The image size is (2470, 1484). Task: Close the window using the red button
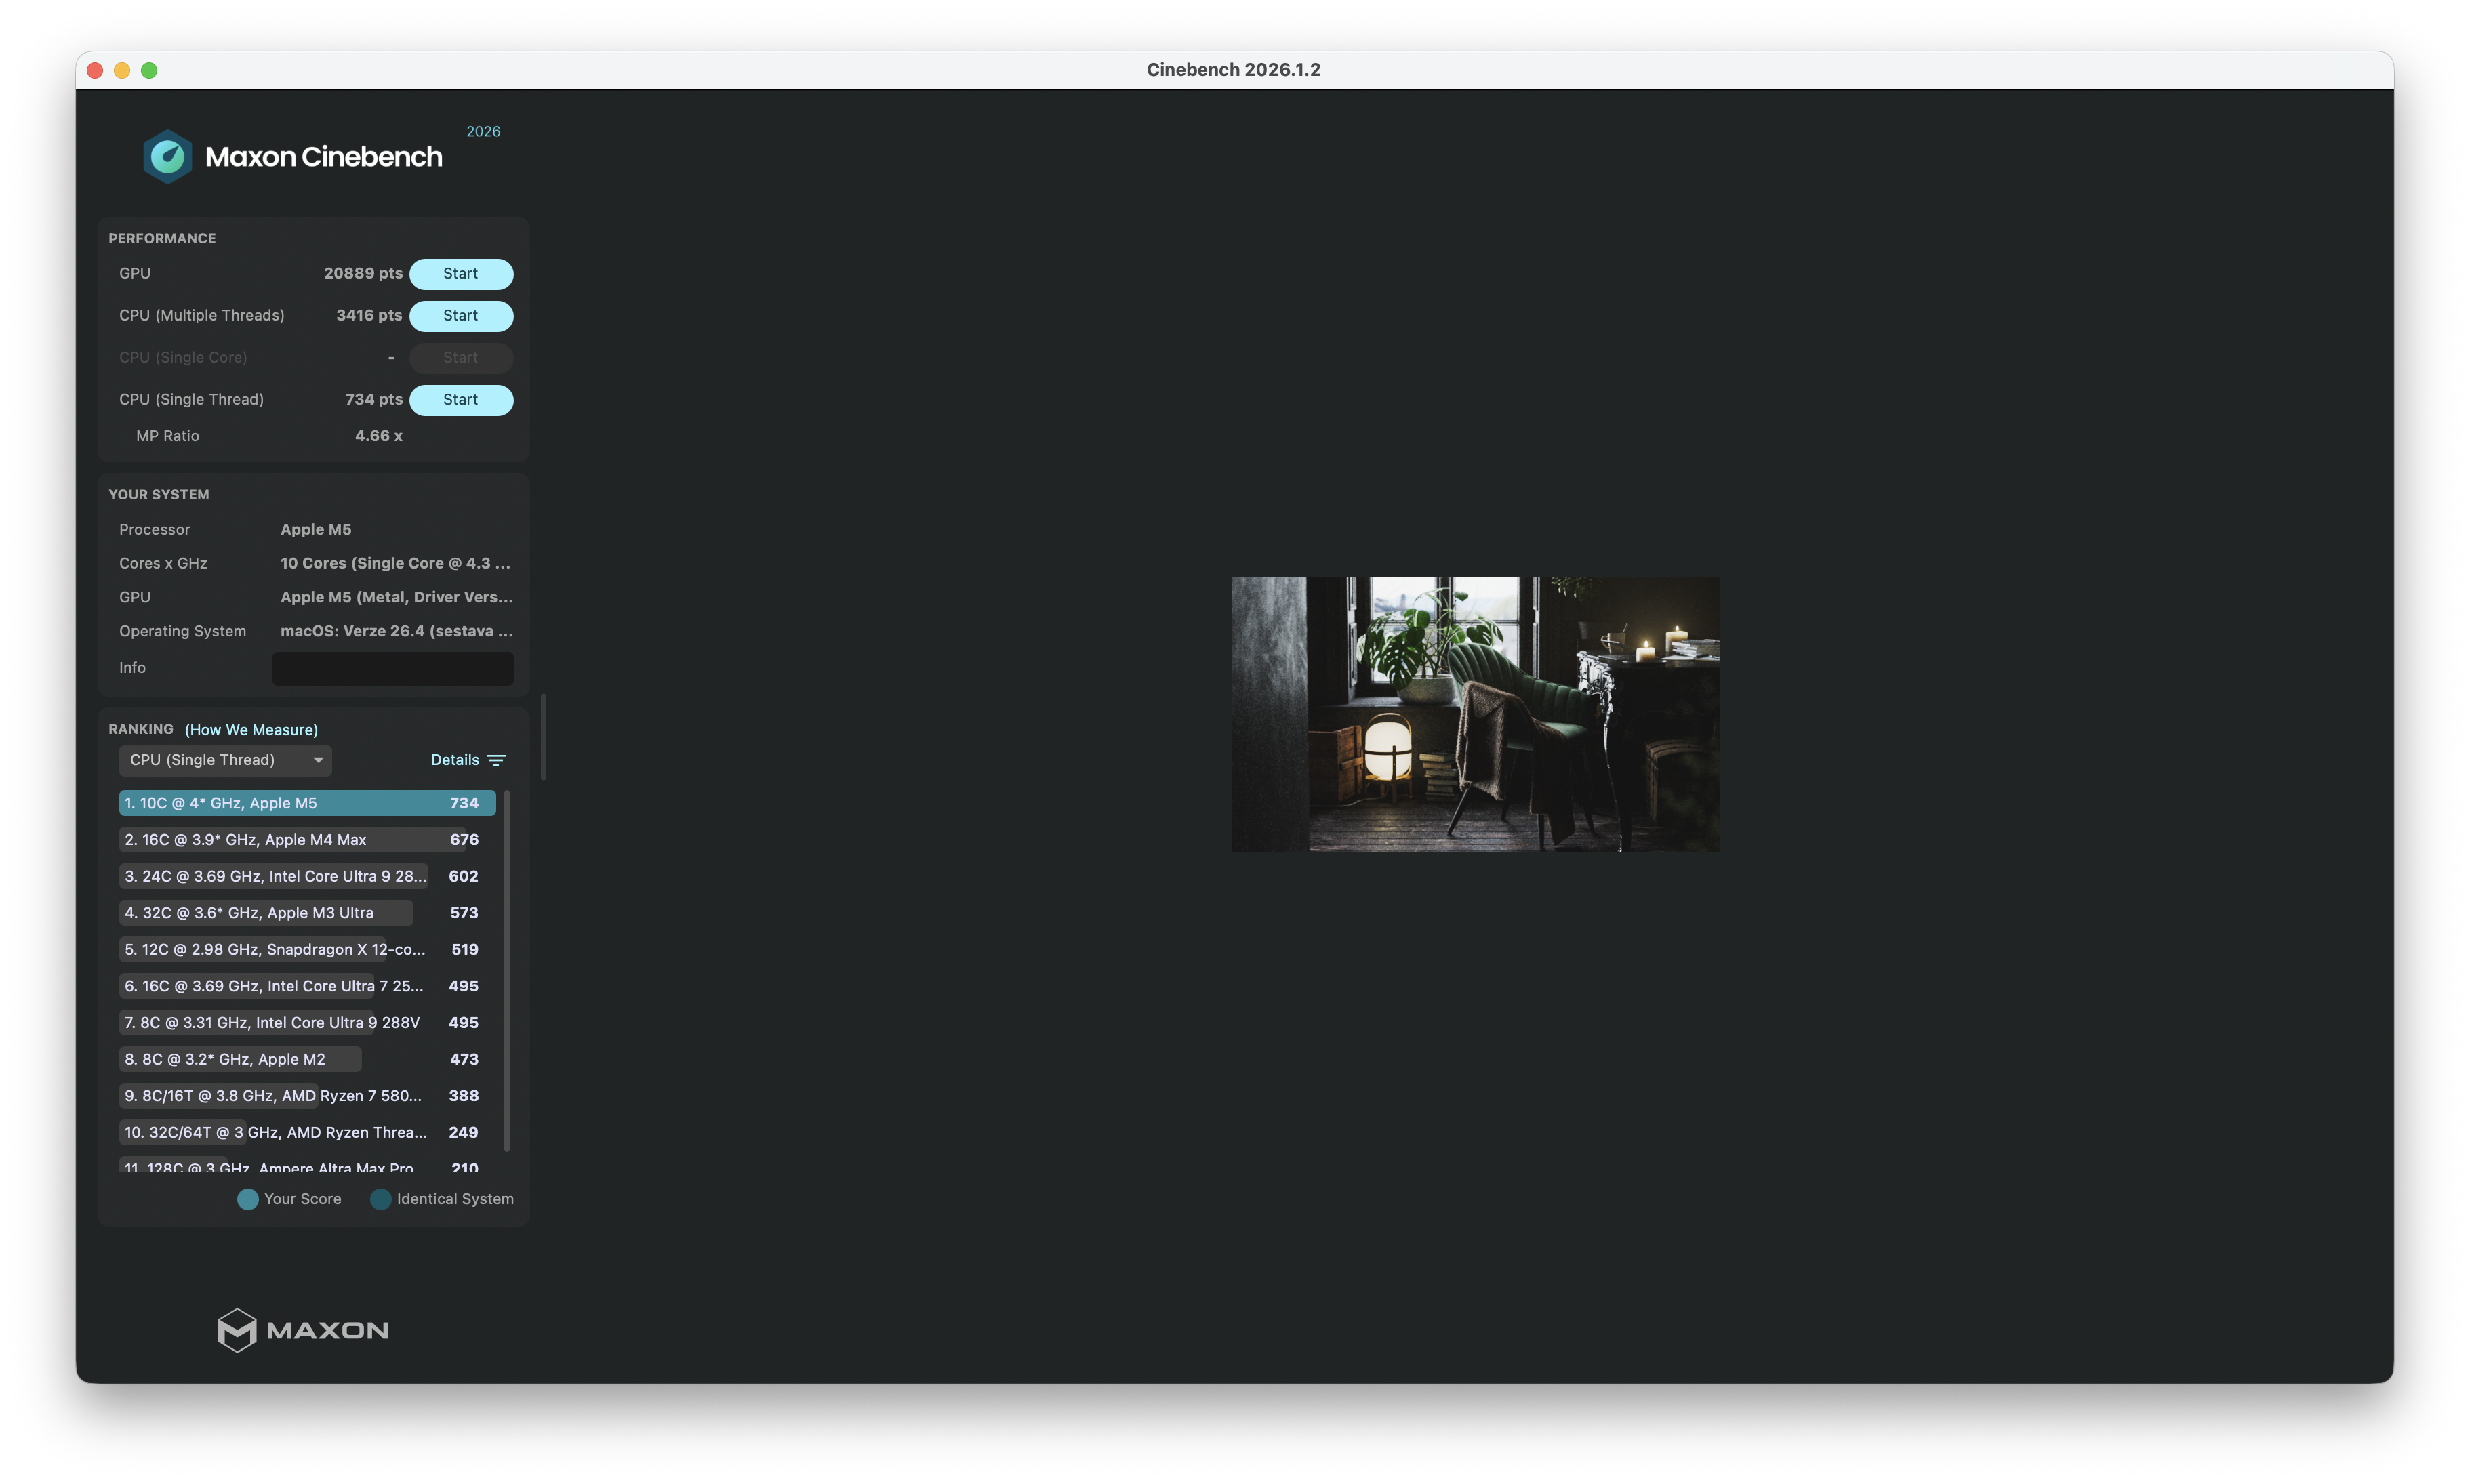[95, 70]
